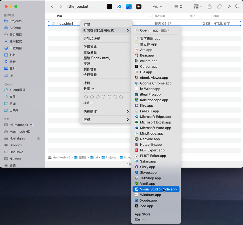This screenshot has height=225, width=243.
Task: Select 快速查看 in the context menu
Action: tap(106, 75)
